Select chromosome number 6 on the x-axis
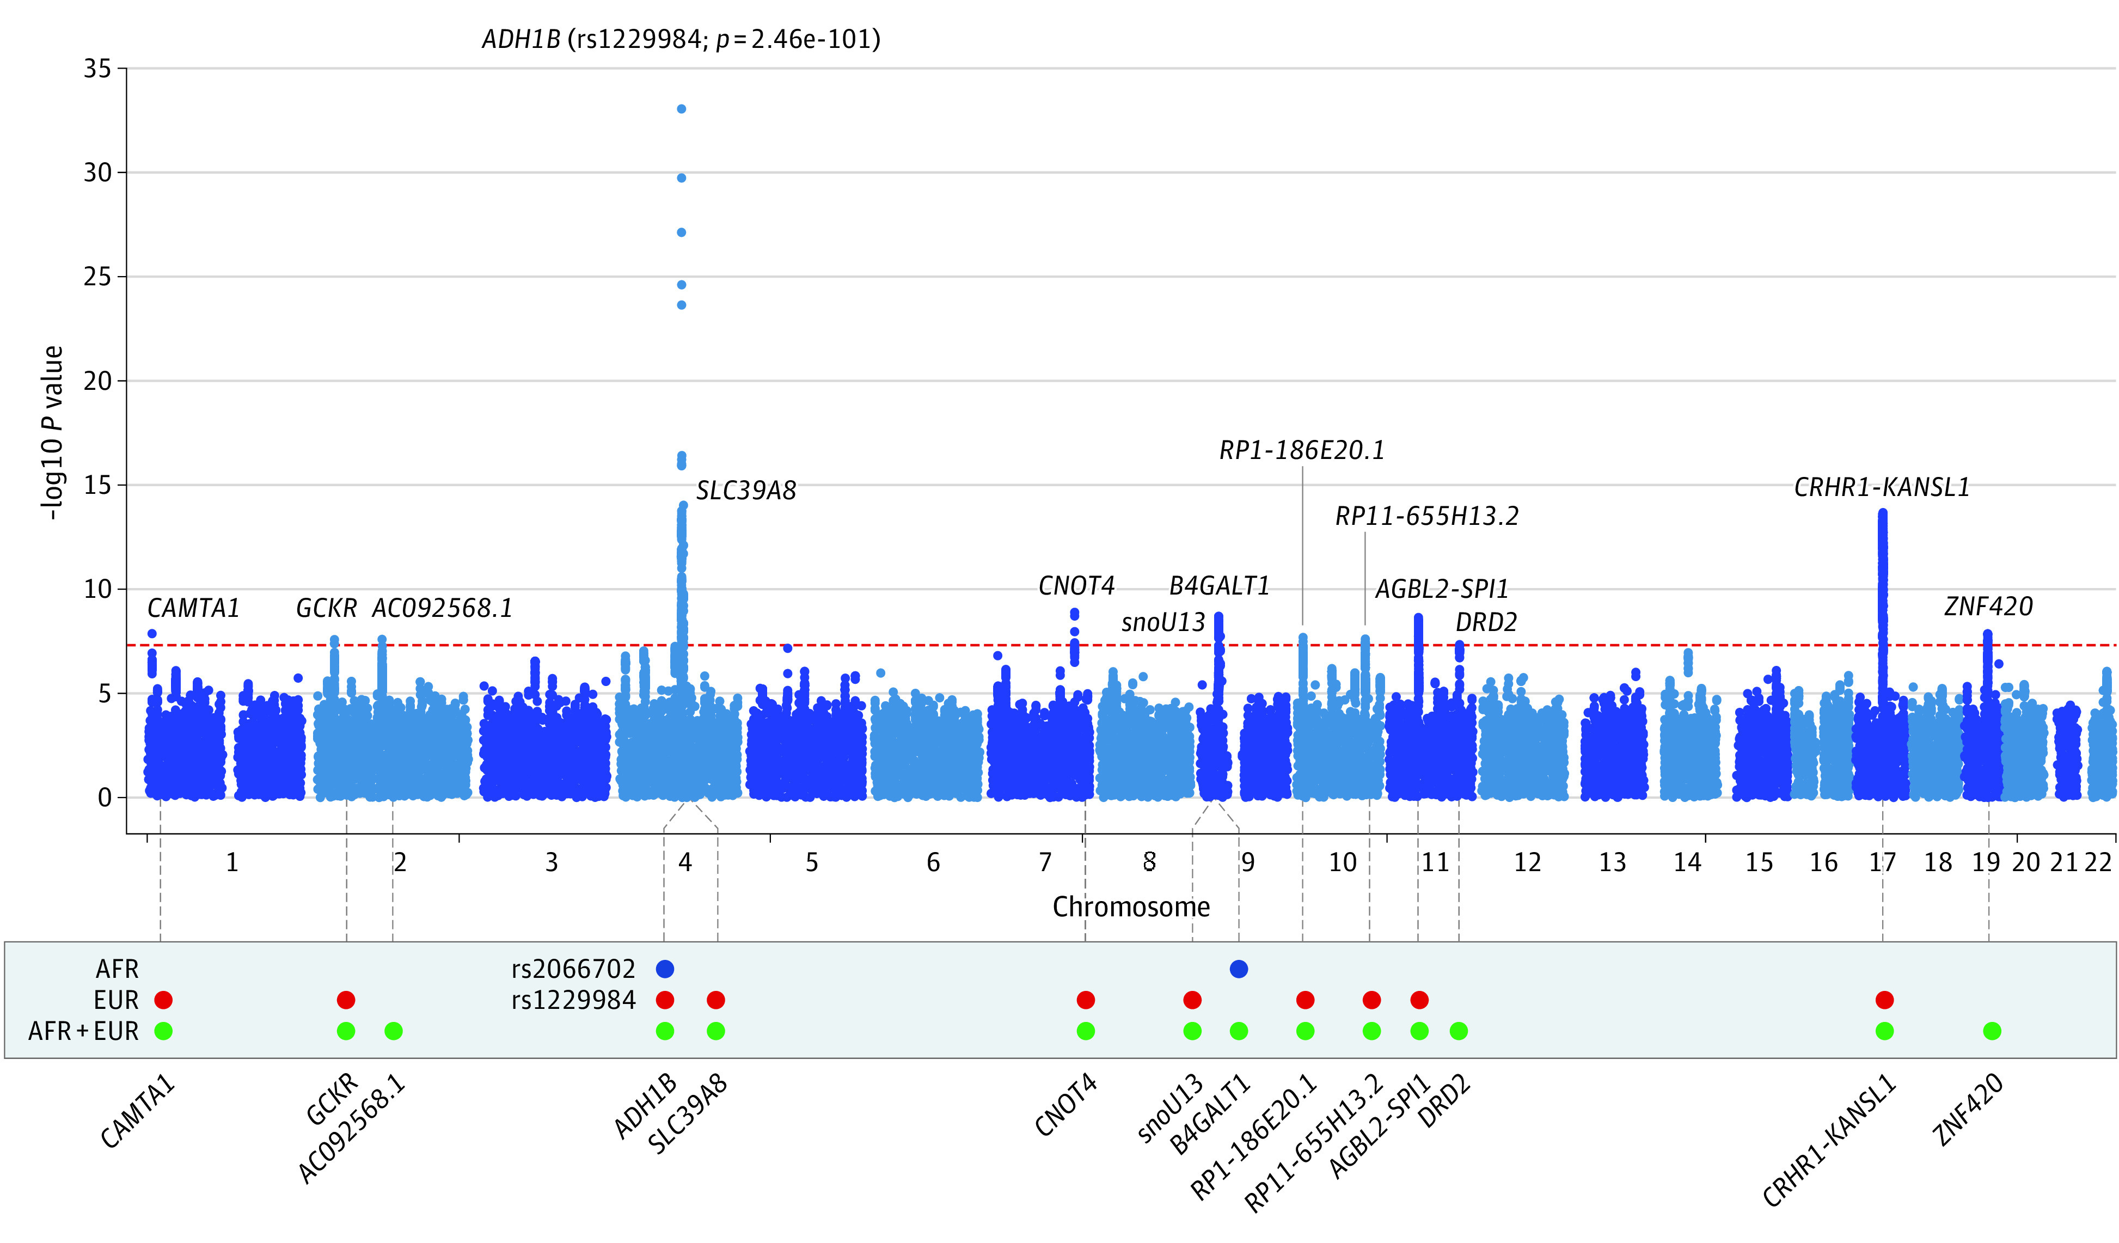The height and width of the screenshot is (1243, 2119). pos(933,862)
